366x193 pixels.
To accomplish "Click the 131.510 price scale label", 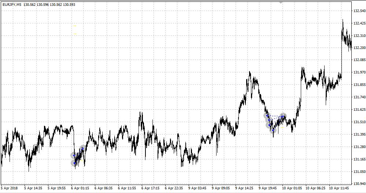I will tap(359, 122).
